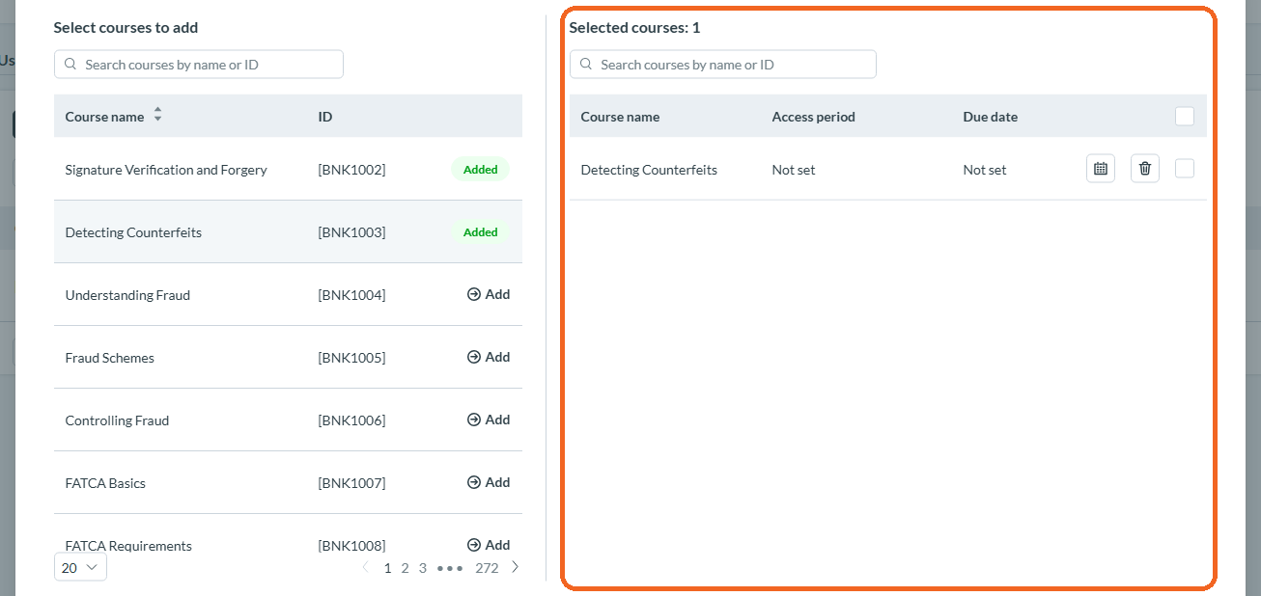Click the Access period column header
Screen dimensions: 1261x596
tap(813, 117)
